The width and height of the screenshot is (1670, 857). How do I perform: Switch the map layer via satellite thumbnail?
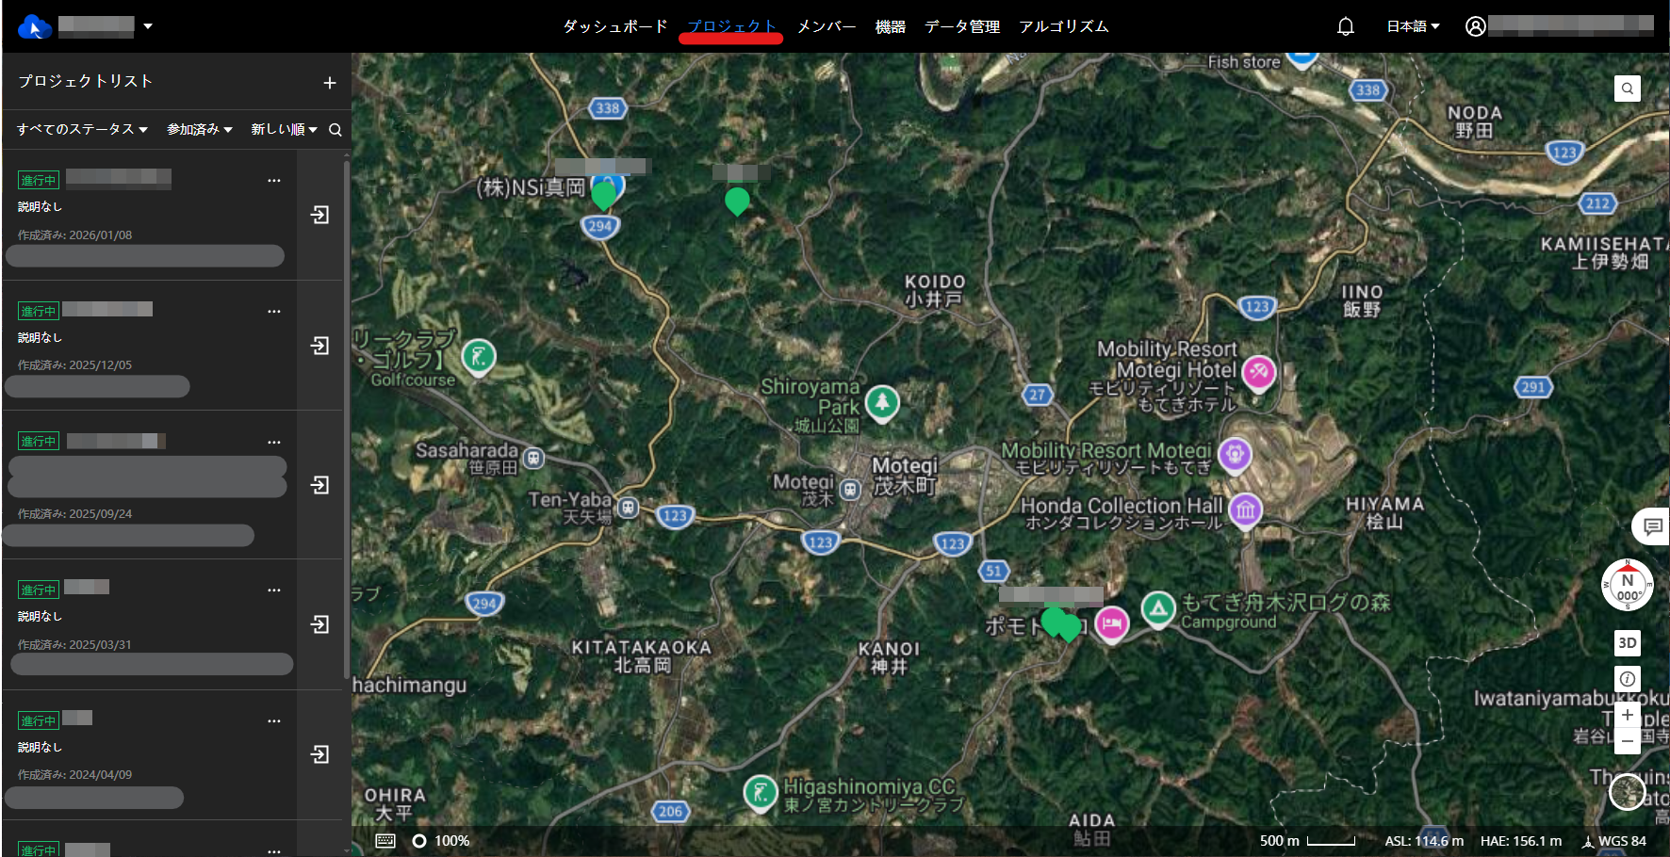(1627, 792)
